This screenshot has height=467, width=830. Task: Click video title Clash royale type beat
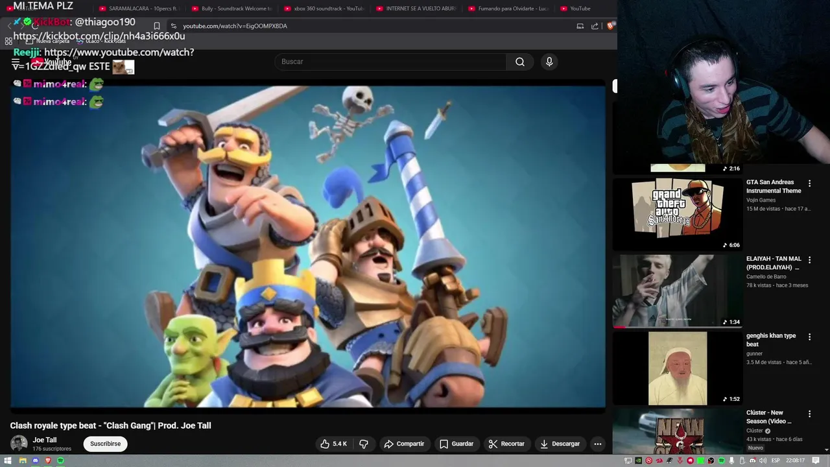pyautogui.click(x=110, y=425)
